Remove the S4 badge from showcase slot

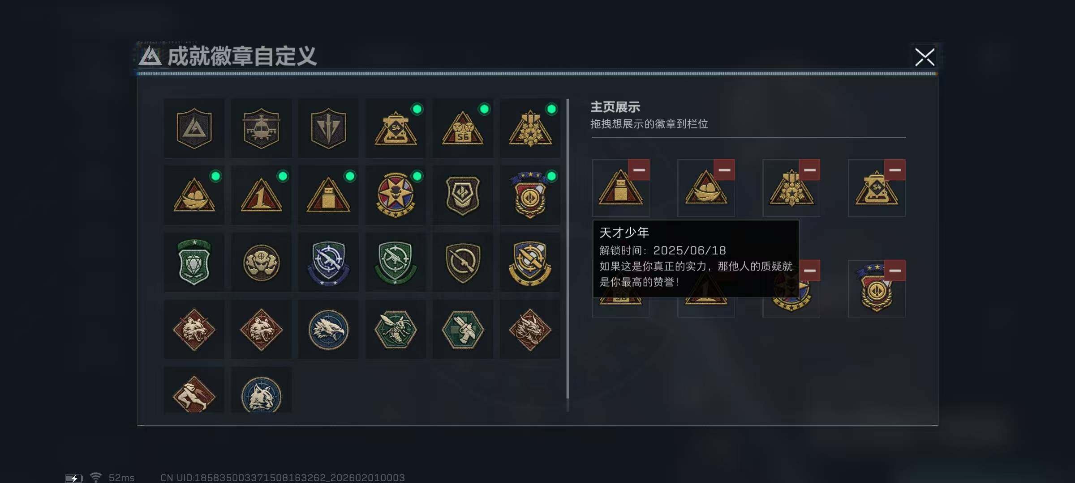tap(895, 170)
